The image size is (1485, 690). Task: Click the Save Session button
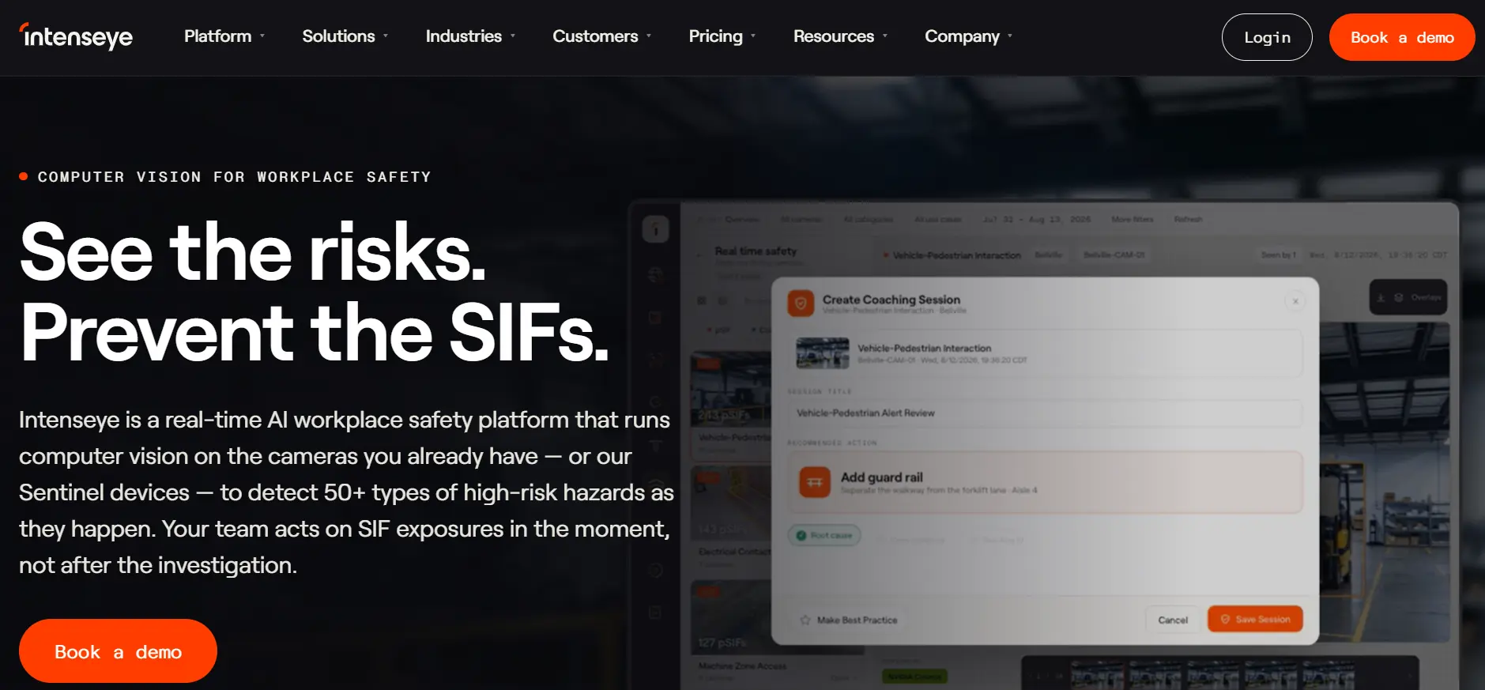click(x=1255, y=620)
